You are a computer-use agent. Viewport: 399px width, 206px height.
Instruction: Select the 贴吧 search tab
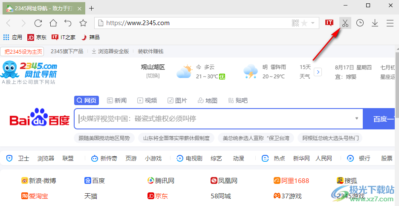[x=238, y=100]
